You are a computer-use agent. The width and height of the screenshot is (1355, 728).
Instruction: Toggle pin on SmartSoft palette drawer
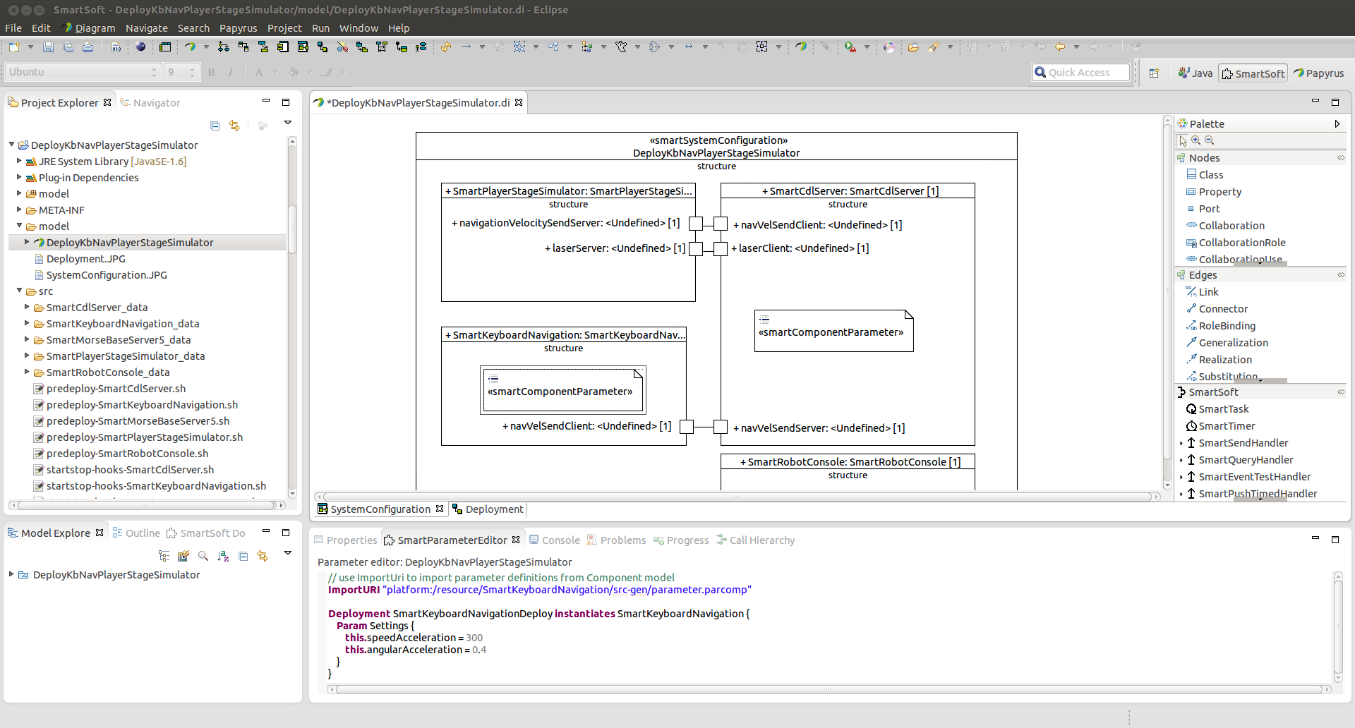click(x=1341, y=392)
